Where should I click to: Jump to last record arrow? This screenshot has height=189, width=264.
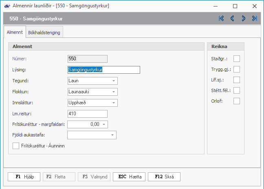(x=254, y=18)
